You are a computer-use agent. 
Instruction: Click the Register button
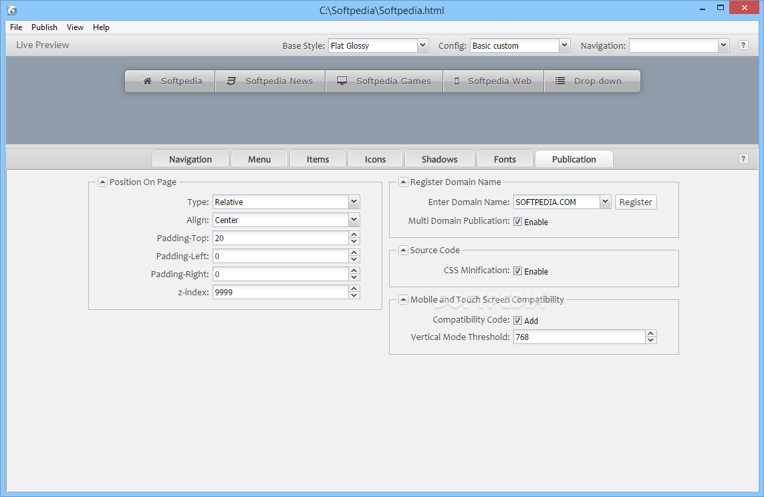click(636, 202)
